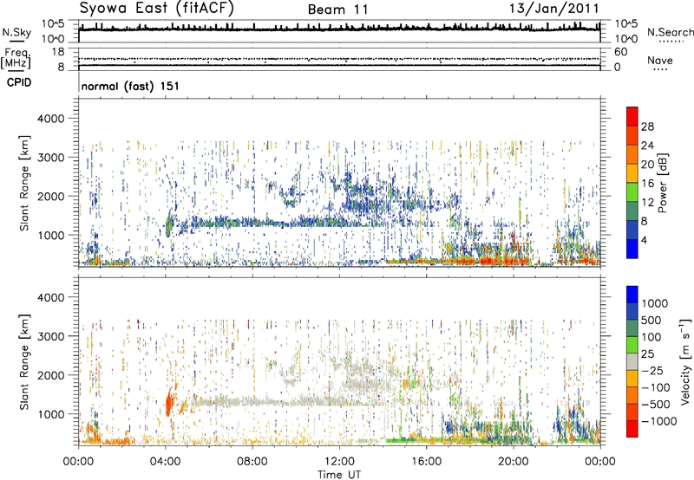Click the date '13/Jan/2011'

(554, 8)
